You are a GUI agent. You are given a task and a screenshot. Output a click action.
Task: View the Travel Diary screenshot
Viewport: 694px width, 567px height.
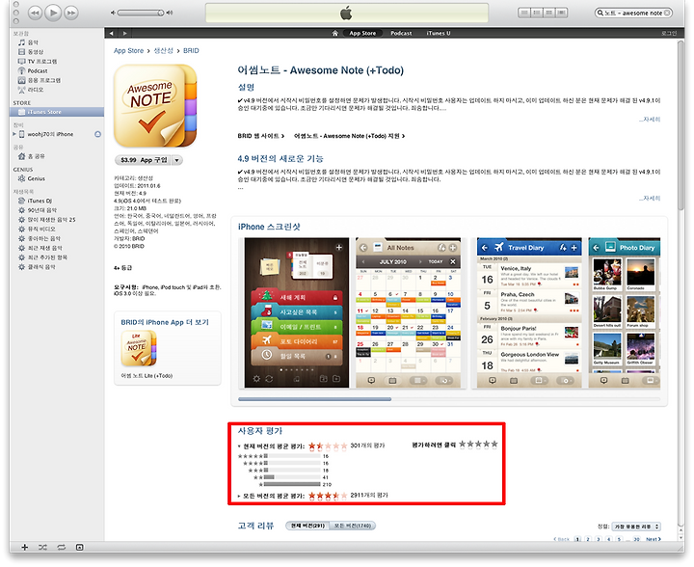pos(529,312)
